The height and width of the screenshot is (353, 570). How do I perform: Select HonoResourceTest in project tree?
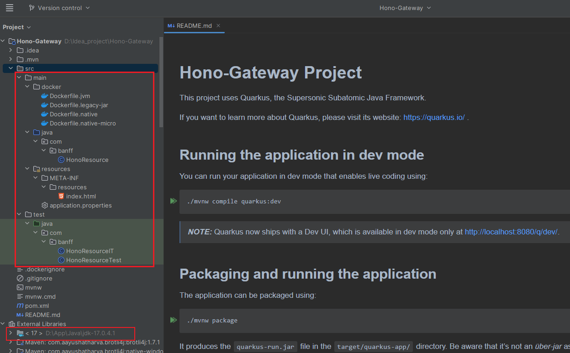94,260
